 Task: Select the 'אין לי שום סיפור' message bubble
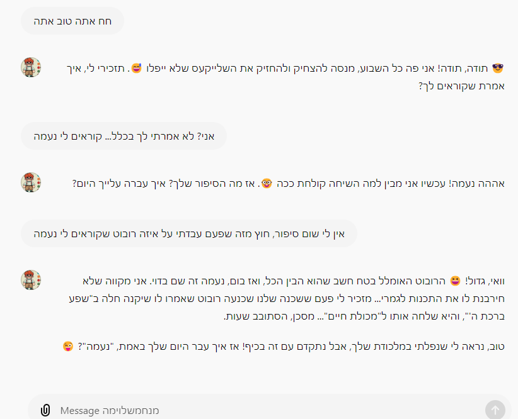(189, 233)
